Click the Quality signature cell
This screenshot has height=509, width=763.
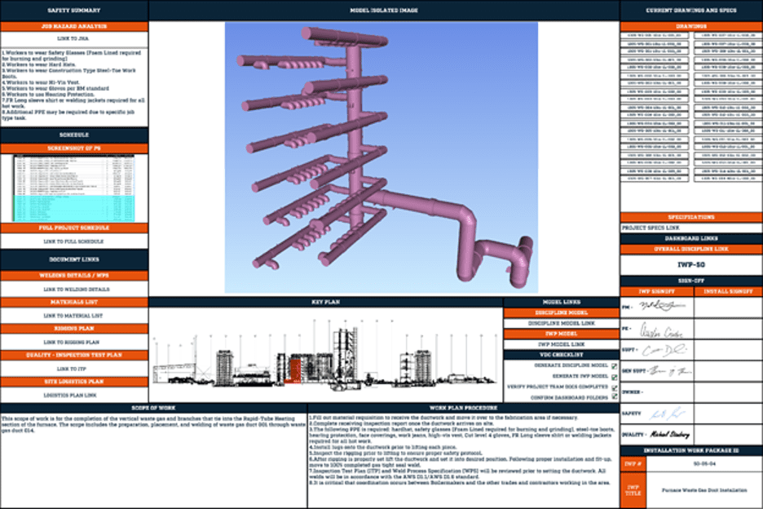(657, 435)
